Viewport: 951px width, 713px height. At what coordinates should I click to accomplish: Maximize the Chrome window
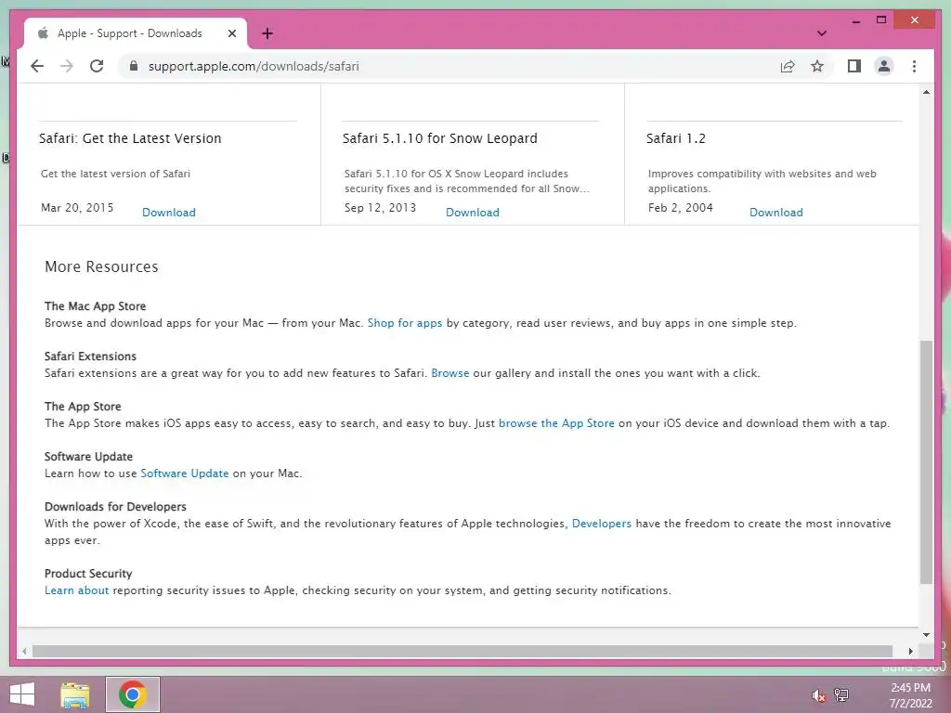881,20
